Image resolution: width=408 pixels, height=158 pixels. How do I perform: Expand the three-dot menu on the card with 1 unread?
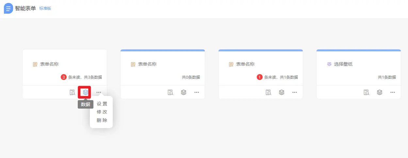pyautogui.click(x=295, y=92)
